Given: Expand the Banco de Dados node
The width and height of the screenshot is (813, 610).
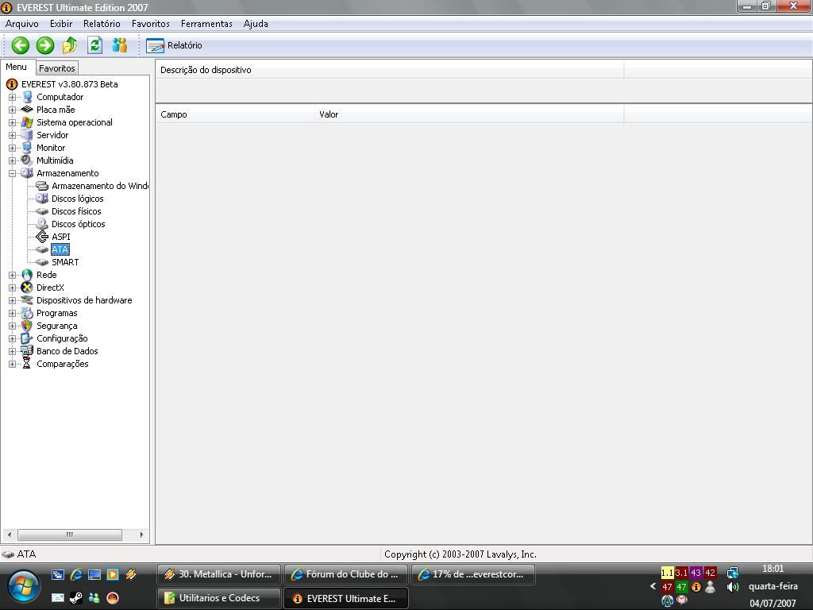Looking at the screenshot, I should 12,351.
